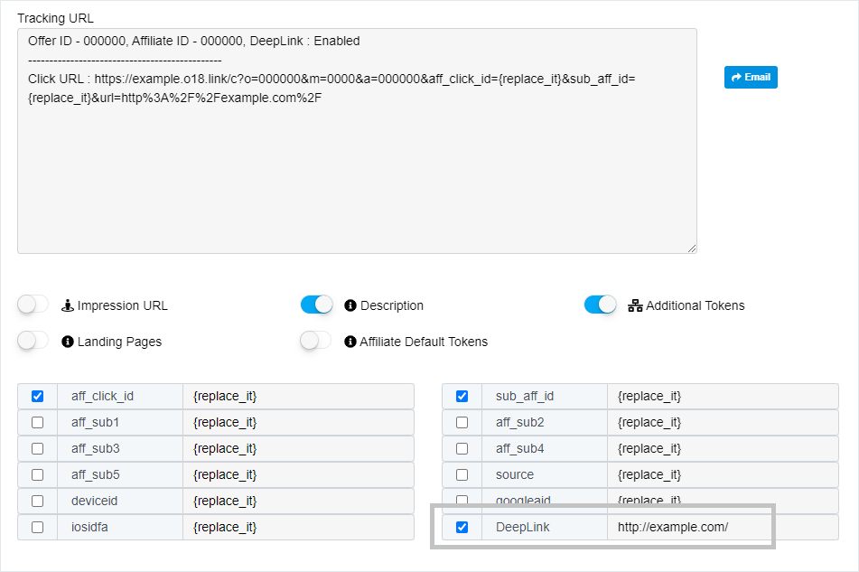This screenshot has width=859, height=572.
Task: Click the Affiliate Default Tokens info icon
Action: pos(350,342)
